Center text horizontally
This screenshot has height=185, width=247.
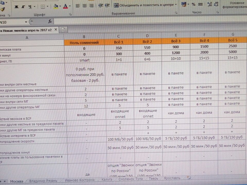tap(85, 6)
